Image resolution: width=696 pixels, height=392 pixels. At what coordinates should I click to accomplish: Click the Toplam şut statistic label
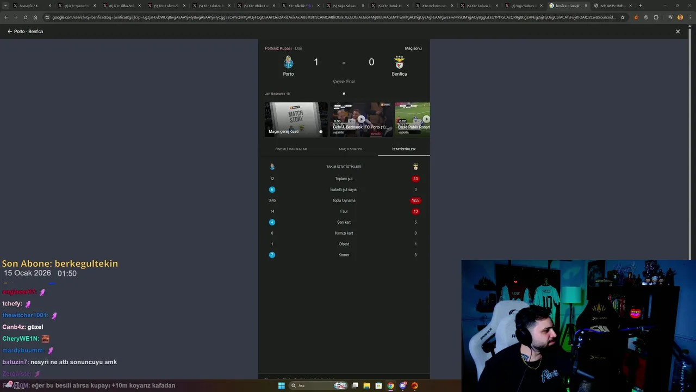point(344,179)
